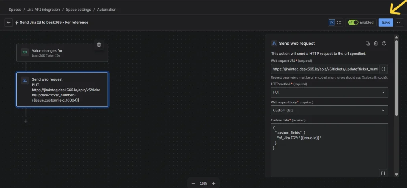Open Jira API integration breadcrumb
This screenshot has width=407, height=188.
pyautogui.click(x=44, y=10)
